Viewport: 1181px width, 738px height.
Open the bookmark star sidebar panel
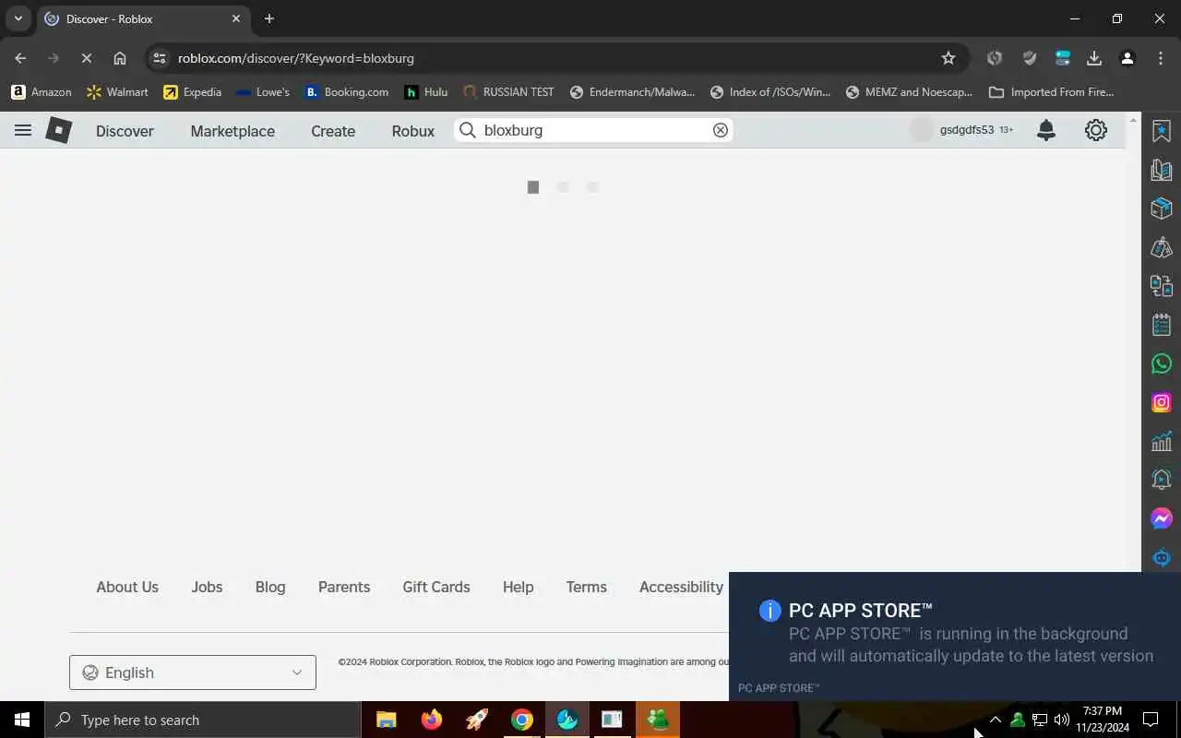point(1162,131)
